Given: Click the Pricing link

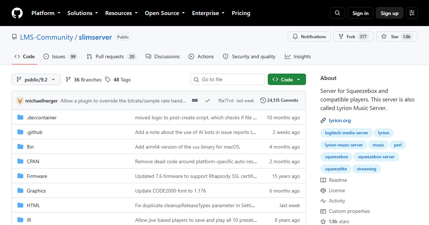Looking at the screenshot, I should pyautogui.click(x=241, y=13).
